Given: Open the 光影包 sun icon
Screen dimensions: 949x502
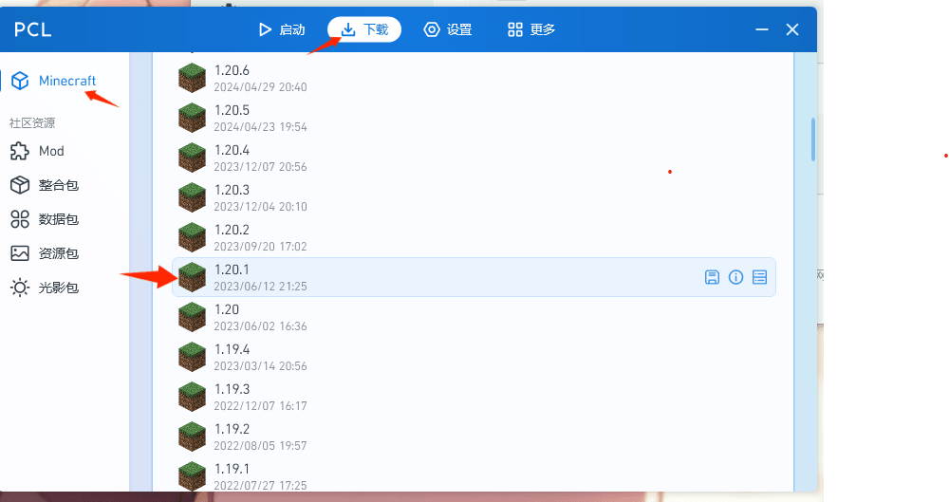Looking at the screenshot, I should pos(20,288).
